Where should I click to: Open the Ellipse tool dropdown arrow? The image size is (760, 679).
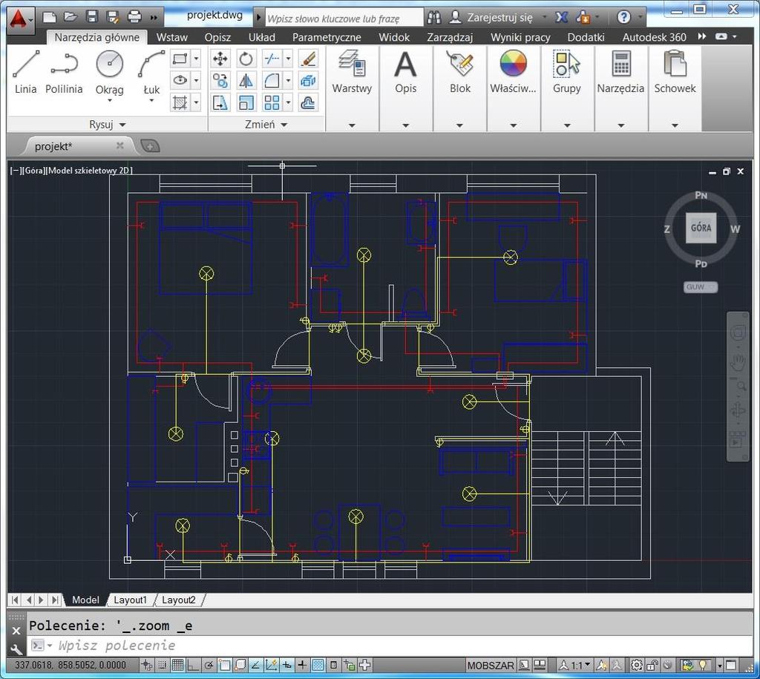196,80
